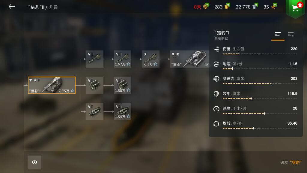The height and width of the screenshot is (173, 307).
Task: Toggle the eye visibility button
Action: (x=35, y=162)
